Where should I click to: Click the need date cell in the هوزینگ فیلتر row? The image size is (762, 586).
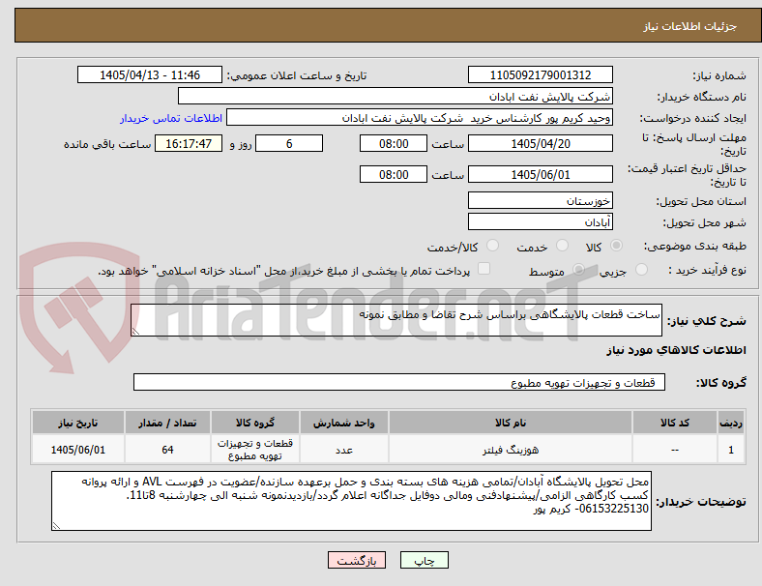coord(78,450)
